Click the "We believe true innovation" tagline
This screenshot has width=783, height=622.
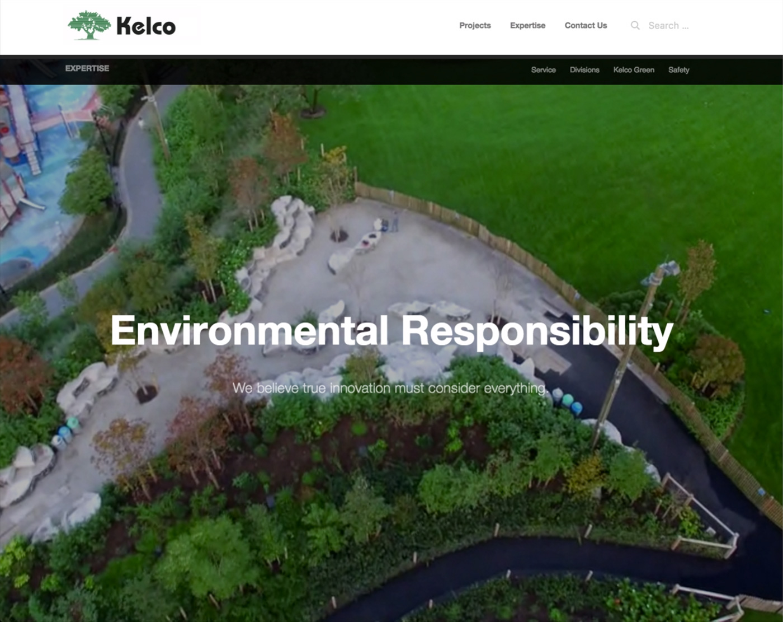pos(389,388)
